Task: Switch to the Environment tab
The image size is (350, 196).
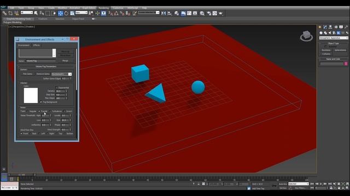Action: pyautogui.click(x=24, y=45)
